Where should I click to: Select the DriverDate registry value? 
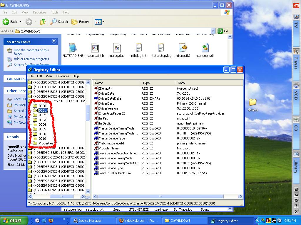106,93
